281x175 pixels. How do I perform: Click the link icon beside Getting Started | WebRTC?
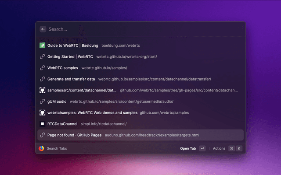click(43, 56)
